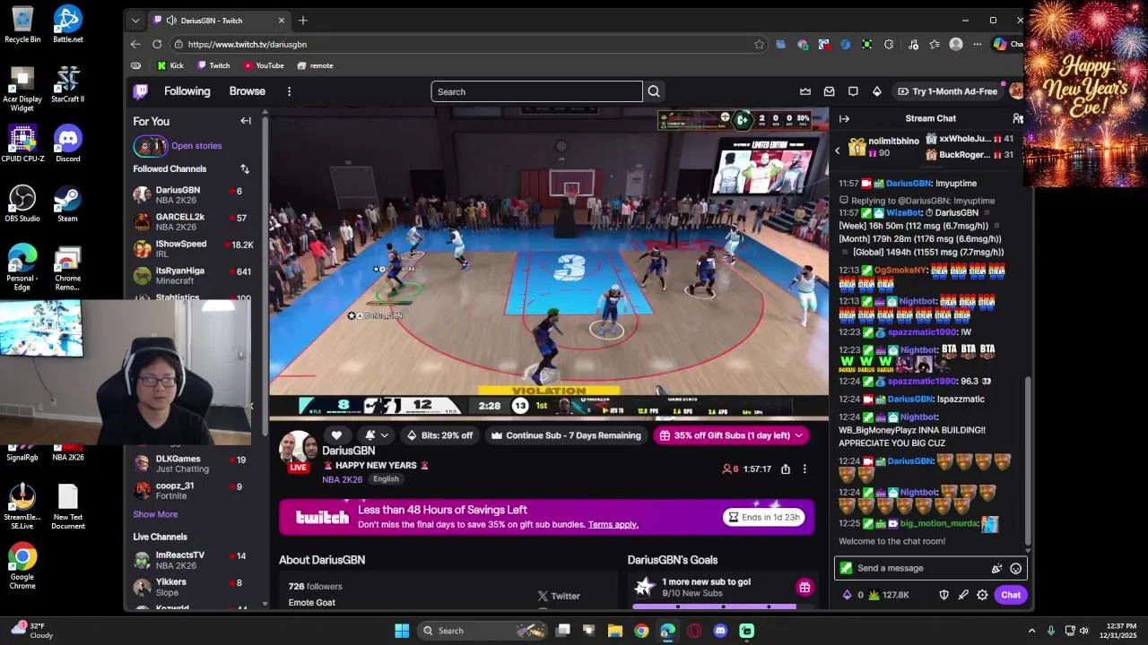
Task: Click the gift sub icon next to goal
Action: coord(804,588)
